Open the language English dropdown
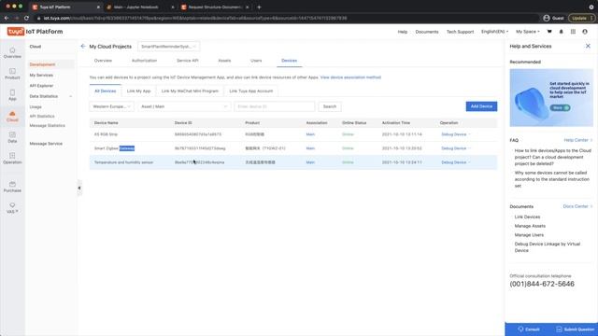598x336 pixels. pyautogui.click(x=494, y=32)
